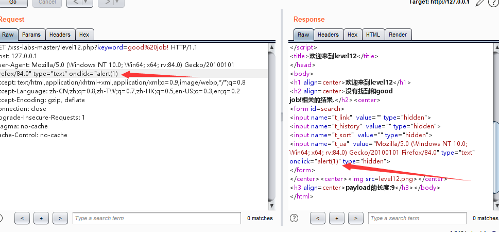The height and width of the screenshot is (232, 499).
Task: Click the Target http://127.0.0.1 label
Action: point(439,2)
